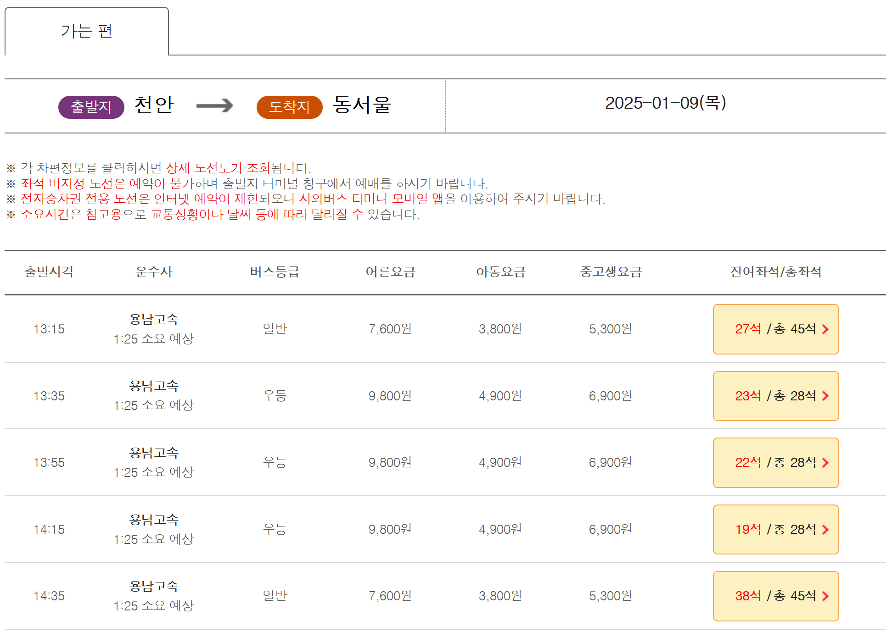The width and height of the screenshot is (892, 632).
Task: Click the red chevron on the 13:55 row
Action: pos(825,463)
